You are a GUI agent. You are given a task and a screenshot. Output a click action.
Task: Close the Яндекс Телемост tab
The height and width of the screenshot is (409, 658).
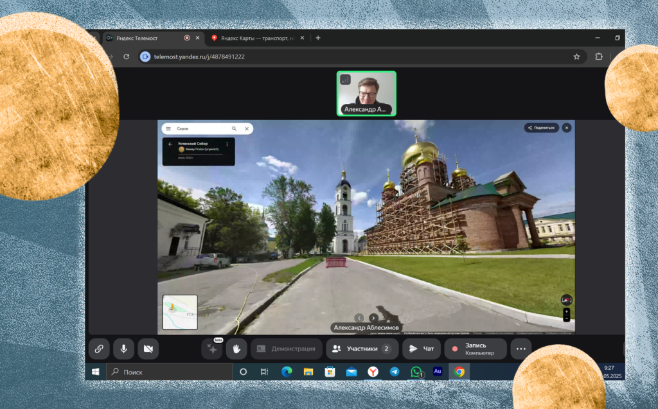pos(198,38)
